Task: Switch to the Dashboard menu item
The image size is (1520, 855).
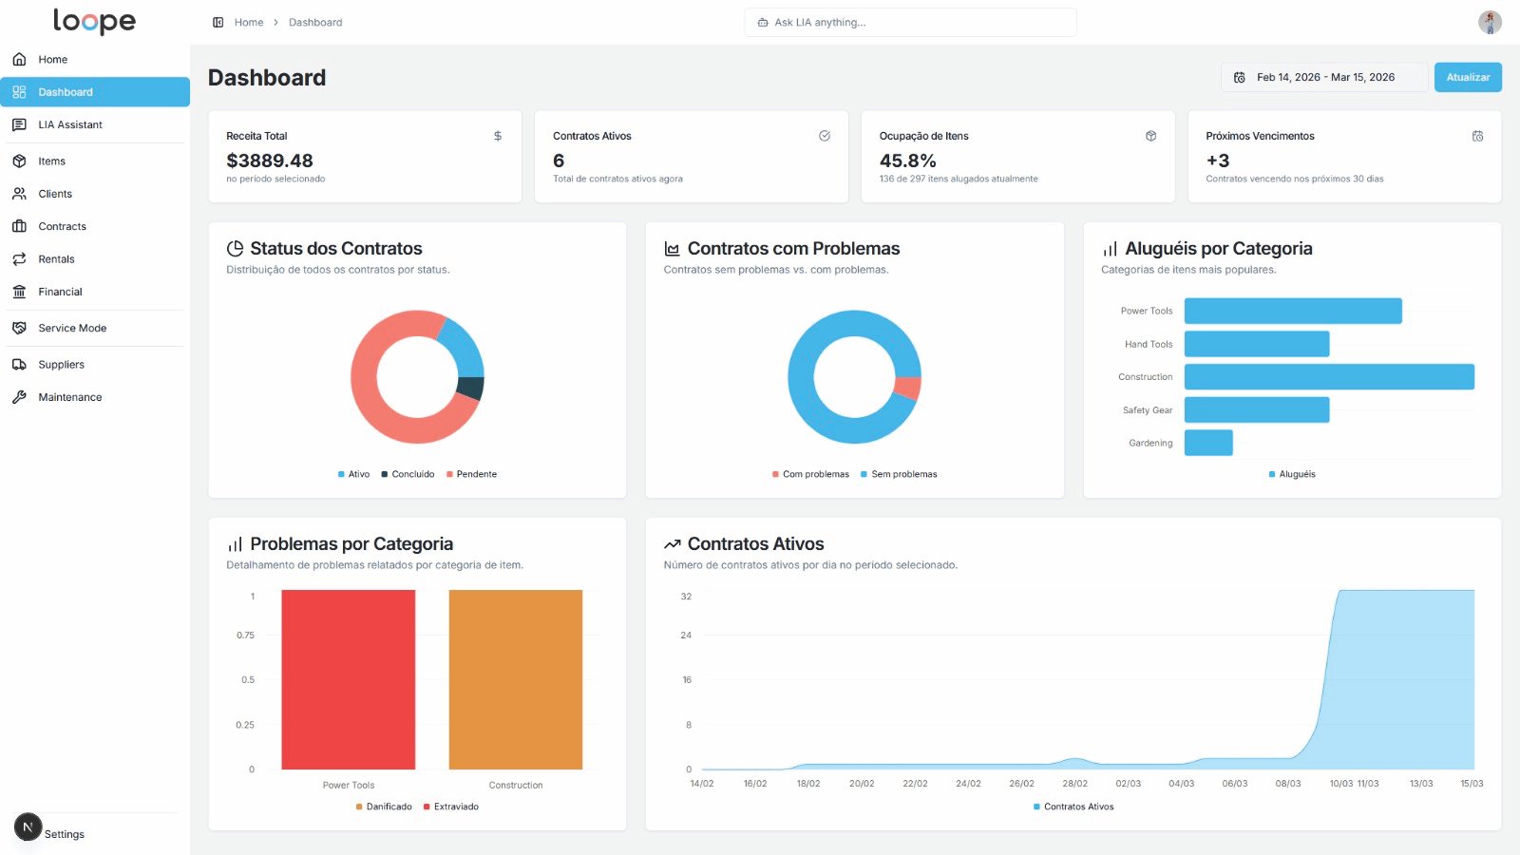Action: (x=65, y=91)
